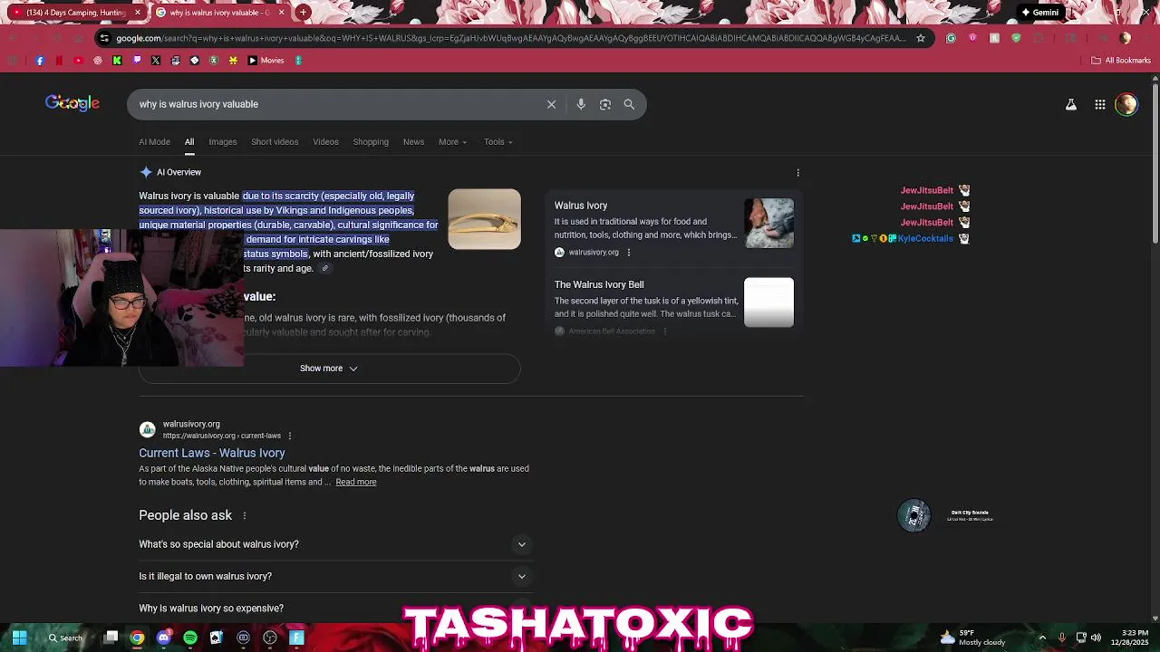
Task: Click the magnifying glass search button
Action: (629, 104)
